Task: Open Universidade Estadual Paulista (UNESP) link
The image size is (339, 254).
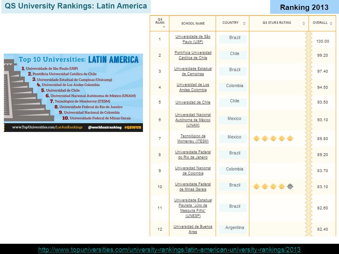Action: [193, 208]
